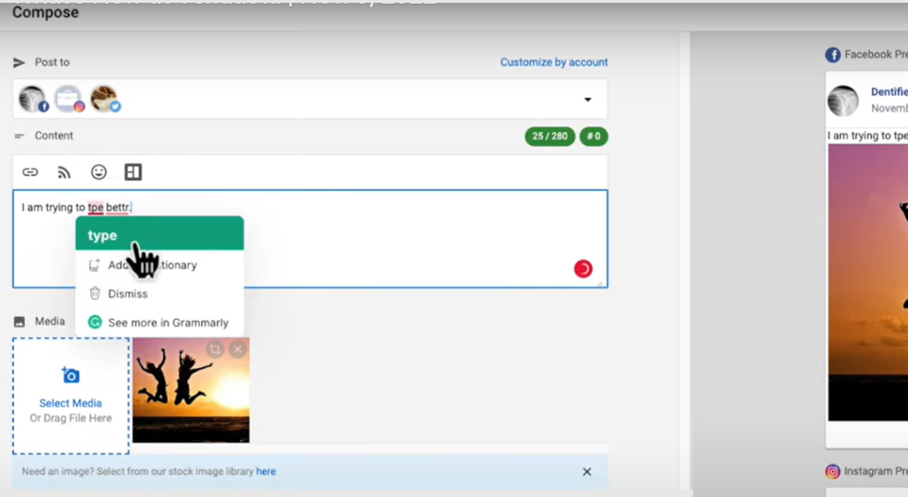Remove the uploaded sunset image
The image size is (908, 497).
coord(237,349)
